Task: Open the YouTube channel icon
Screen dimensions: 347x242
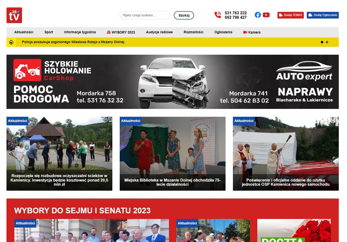Action: 266,15
